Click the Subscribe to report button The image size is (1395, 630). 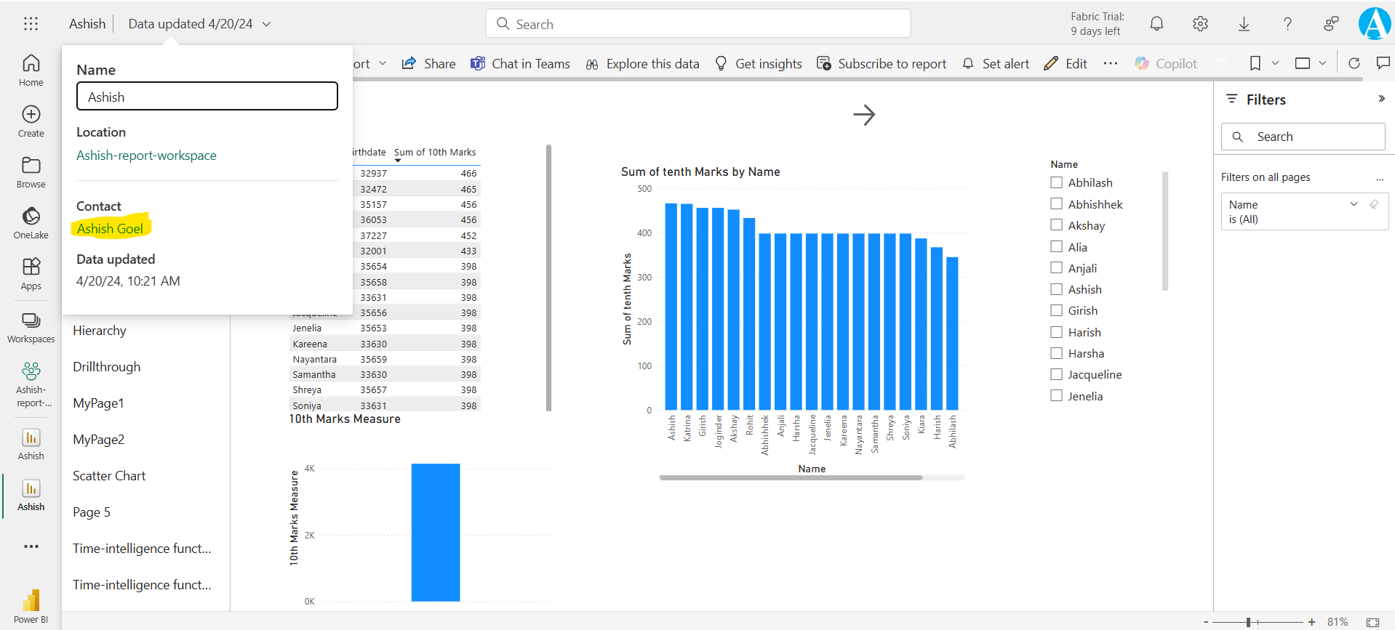pos(882,64)
